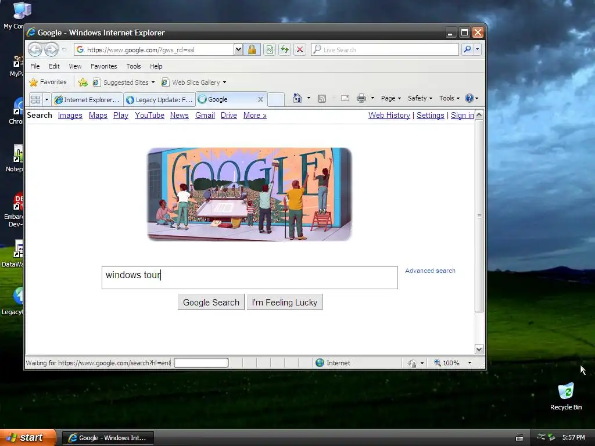595x446 pixels.
Task: Click the security lock icon in address bar
Action: [x=252, y=49]
